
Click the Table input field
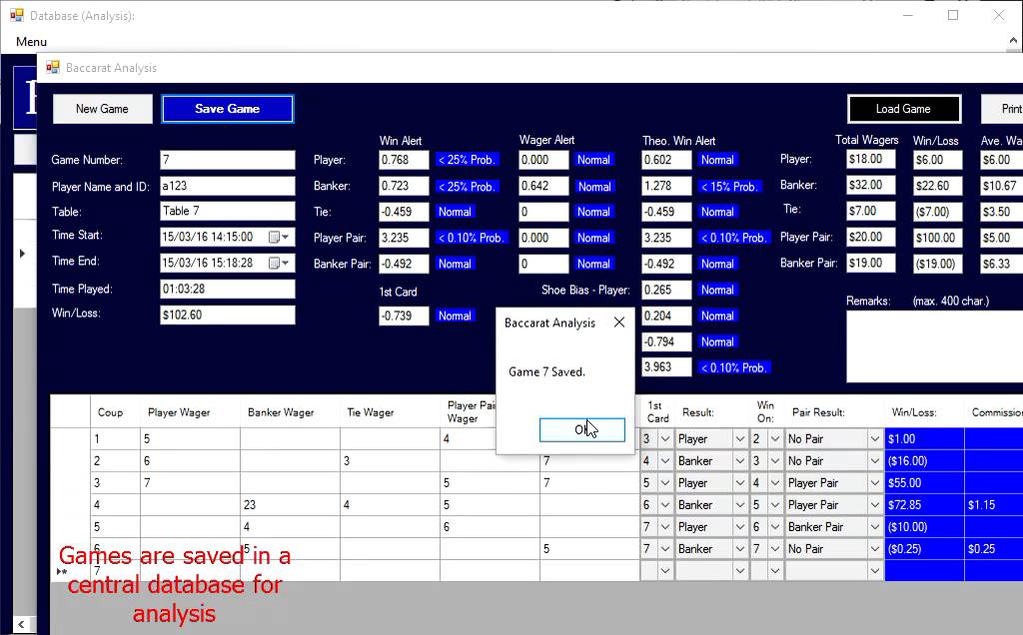(x=228, y=212)
